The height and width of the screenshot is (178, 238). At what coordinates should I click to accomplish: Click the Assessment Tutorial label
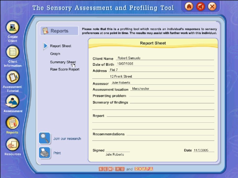pyautogui.click(x=12, y=89)
